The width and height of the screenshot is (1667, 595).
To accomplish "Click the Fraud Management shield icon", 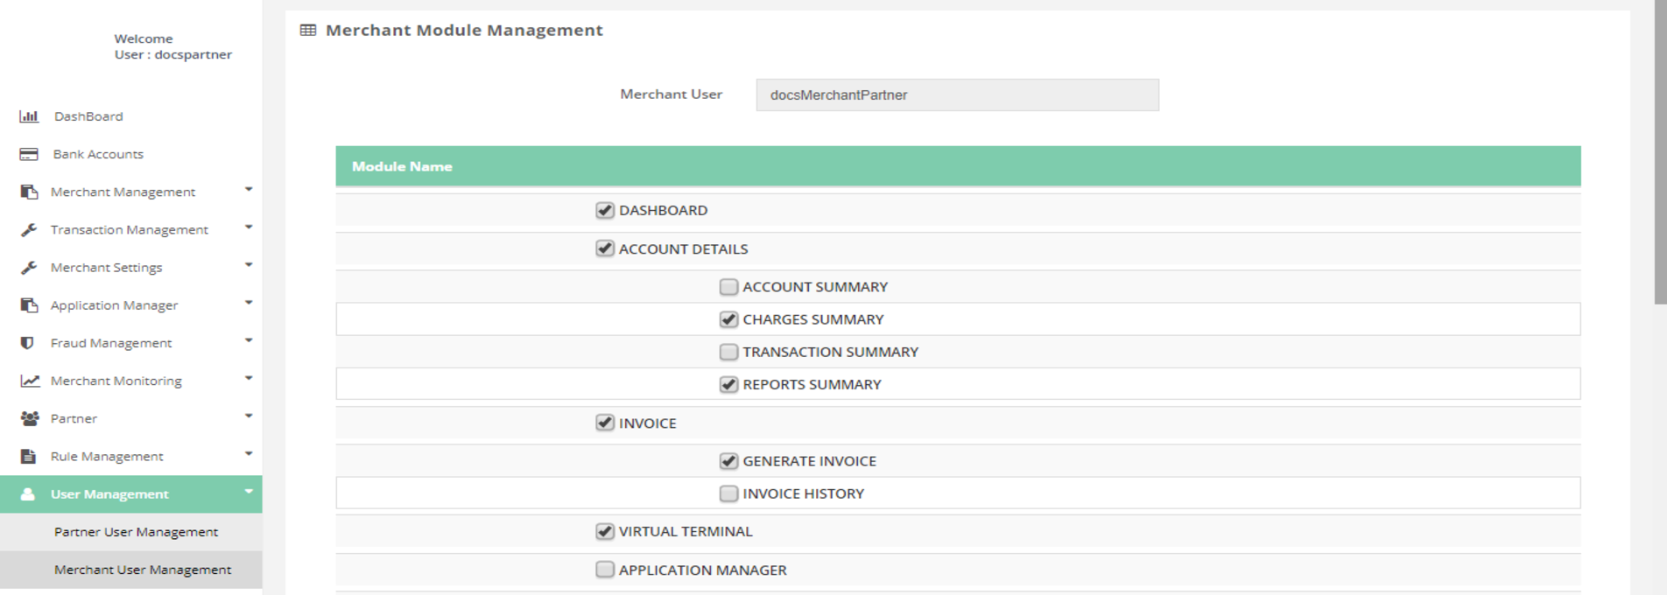I will coord(28,343).
